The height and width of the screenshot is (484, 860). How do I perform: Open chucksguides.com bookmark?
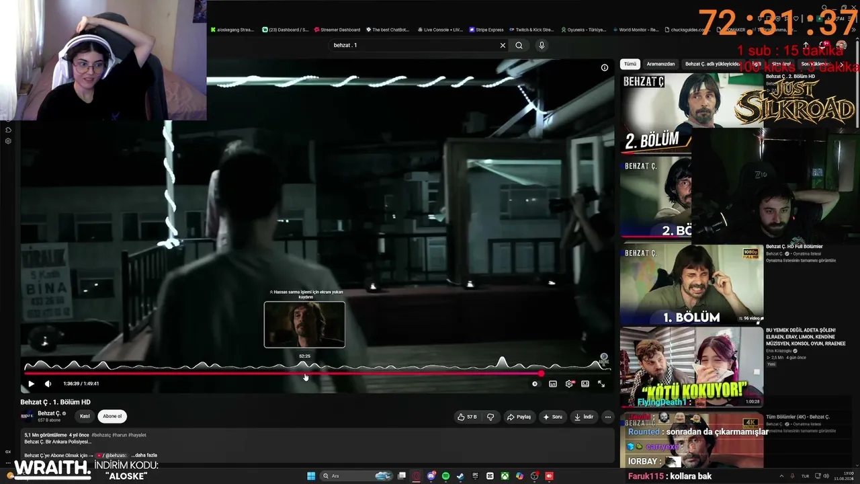(689, 30)
